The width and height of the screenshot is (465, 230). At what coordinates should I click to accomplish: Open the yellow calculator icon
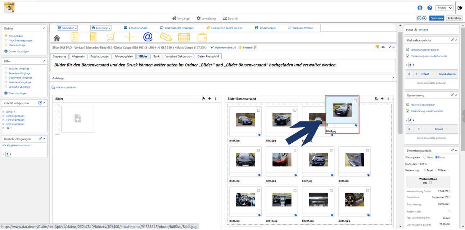[x=93, y=37]
